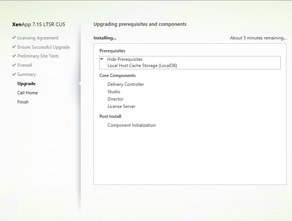292x221 pixels.
Task: Click the Post Install heading
Action: click(110, 116)
